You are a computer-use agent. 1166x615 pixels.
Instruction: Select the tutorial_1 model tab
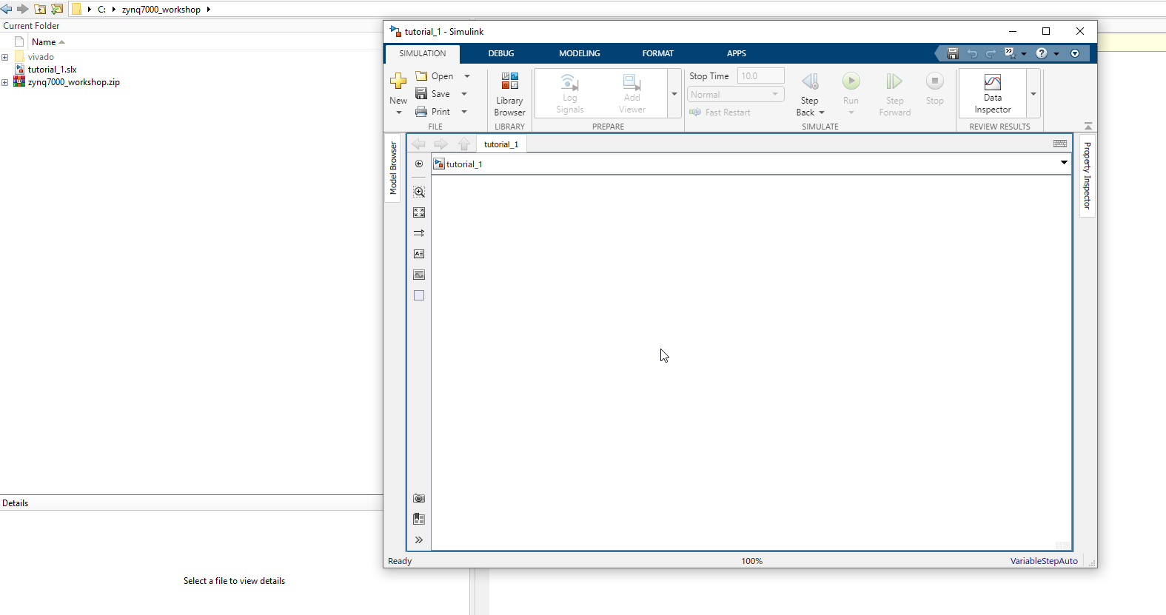click(501, 144)
